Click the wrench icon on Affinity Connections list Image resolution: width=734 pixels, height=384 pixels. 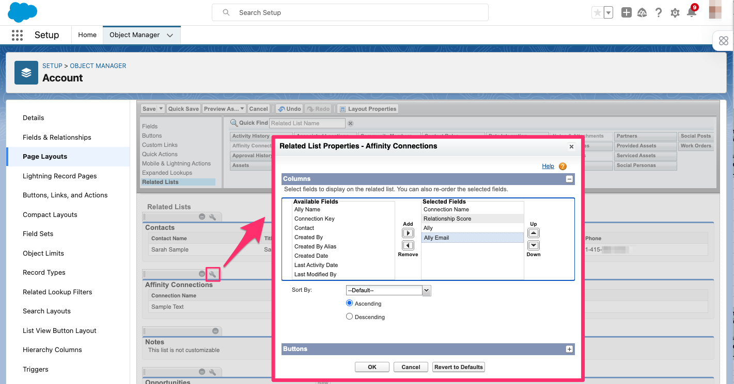point(213,274)
